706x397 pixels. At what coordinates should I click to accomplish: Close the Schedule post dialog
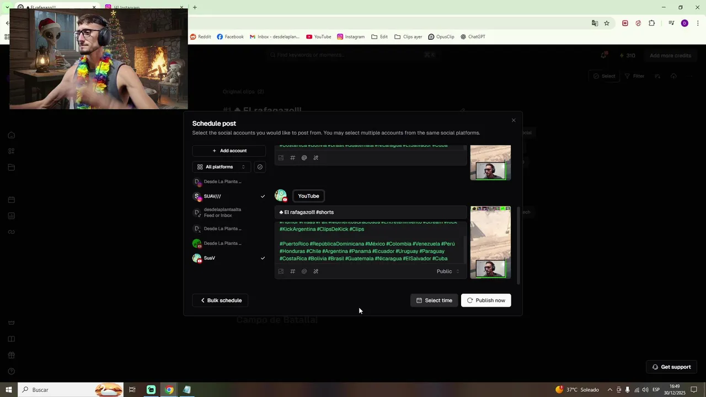point(514,120)
